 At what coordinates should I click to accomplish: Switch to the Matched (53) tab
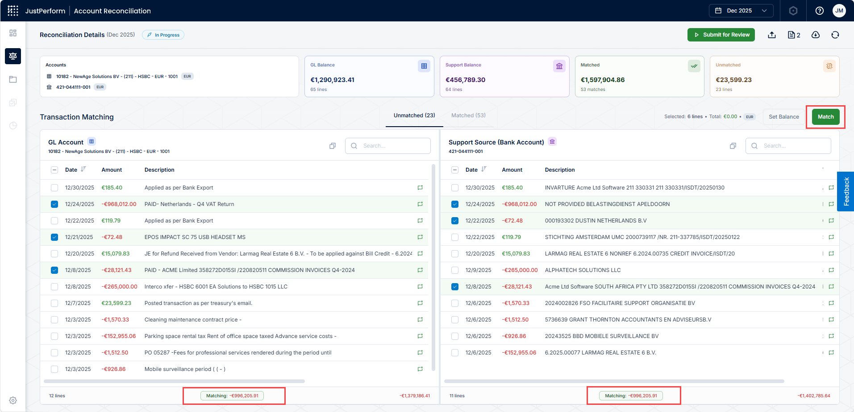468,115
